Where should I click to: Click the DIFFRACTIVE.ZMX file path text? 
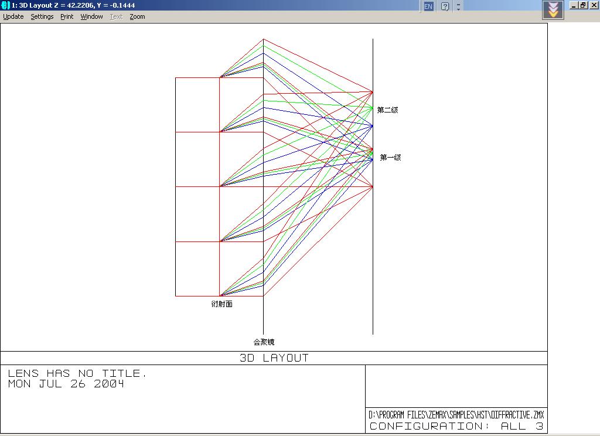pyautogui.click(x=456, y=414)
